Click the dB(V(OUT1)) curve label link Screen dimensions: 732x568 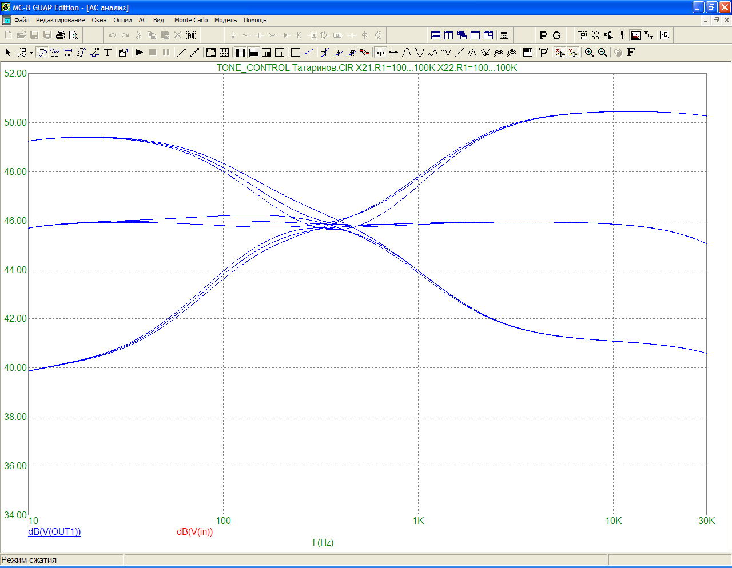click(x=54, y=531)
